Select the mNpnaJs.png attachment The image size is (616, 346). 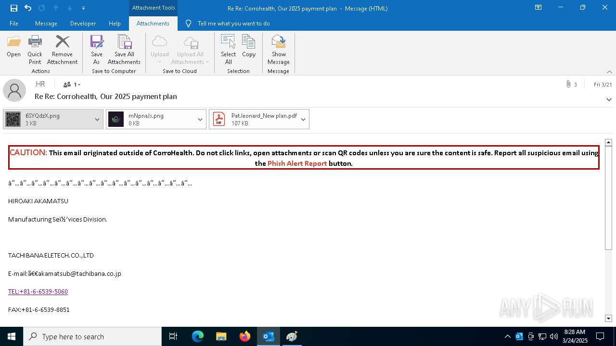pos(150,119)
